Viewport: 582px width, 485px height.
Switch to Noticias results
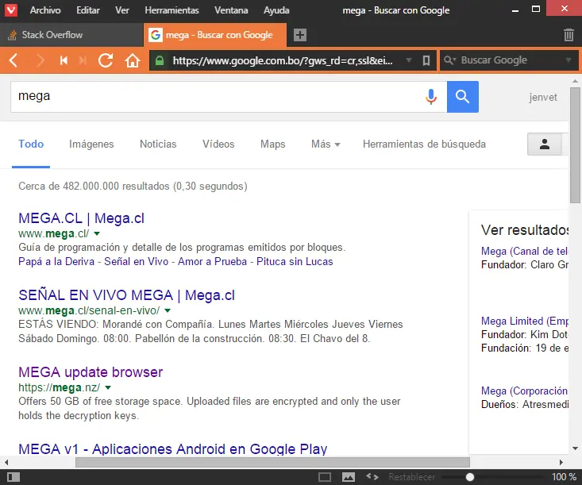click(158, 144)
